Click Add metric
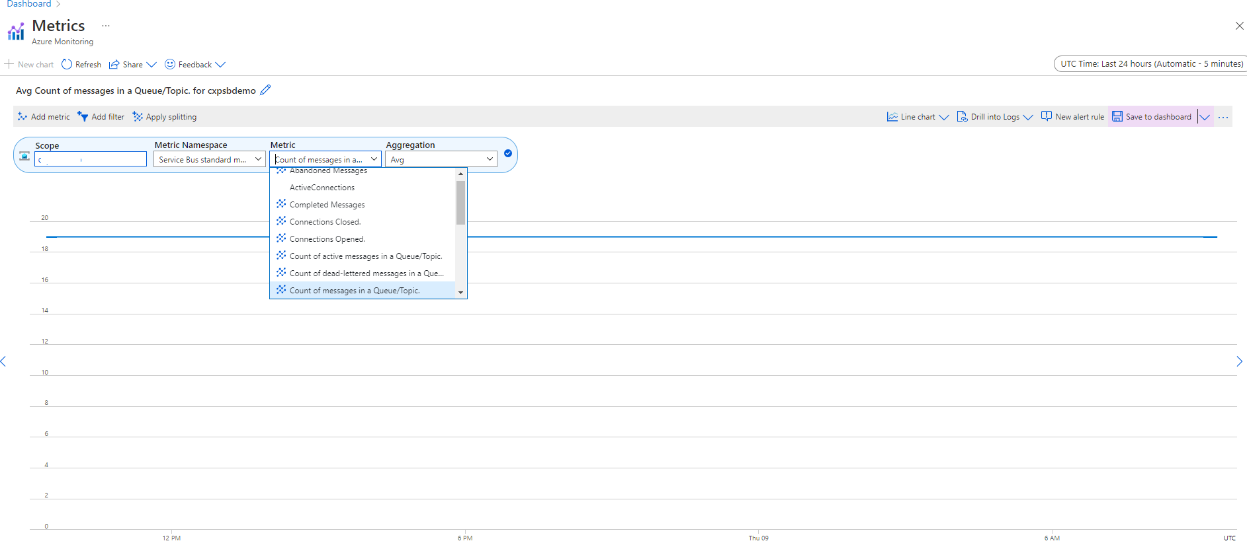The height and width of the screenshot is (545, 1247). (x=44, y=117)
